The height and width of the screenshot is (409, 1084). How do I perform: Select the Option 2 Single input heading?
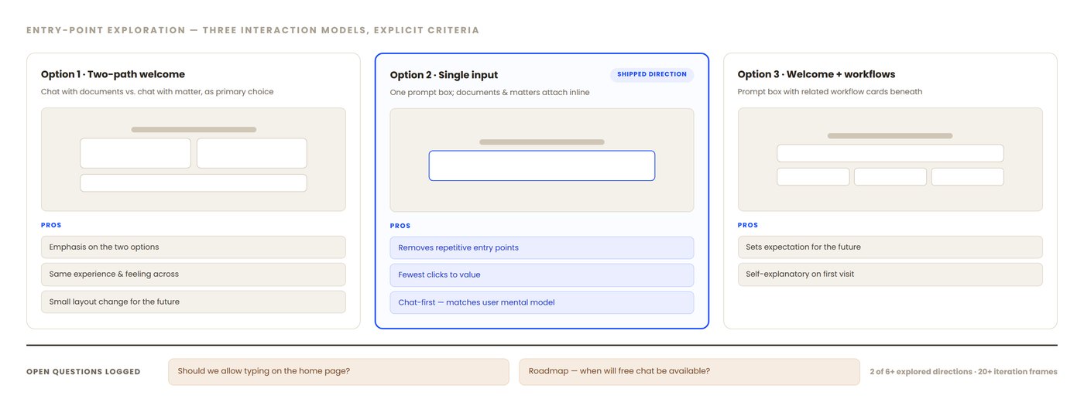(x=444, y=75)
